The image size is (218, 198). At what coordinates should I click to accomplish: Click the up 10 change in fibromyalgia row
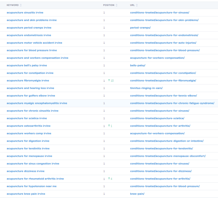111,81
